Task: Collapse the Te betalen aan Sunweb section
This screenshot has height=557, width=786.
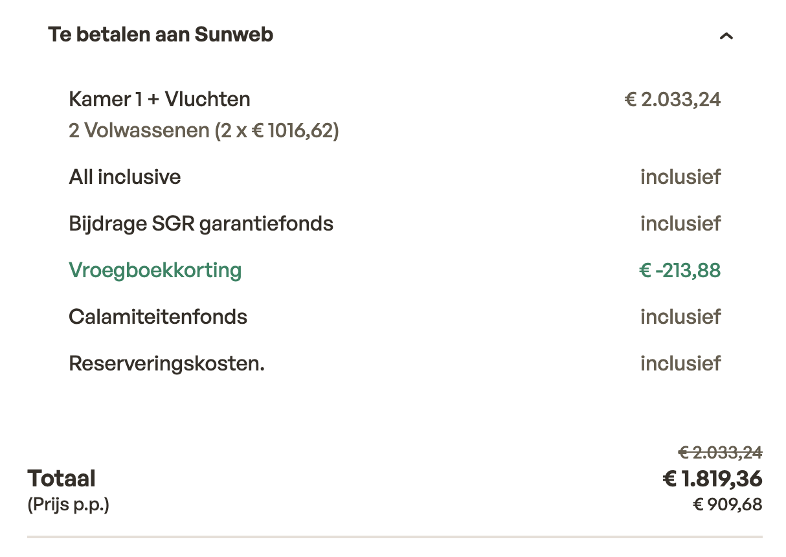Action: [726, 36]
